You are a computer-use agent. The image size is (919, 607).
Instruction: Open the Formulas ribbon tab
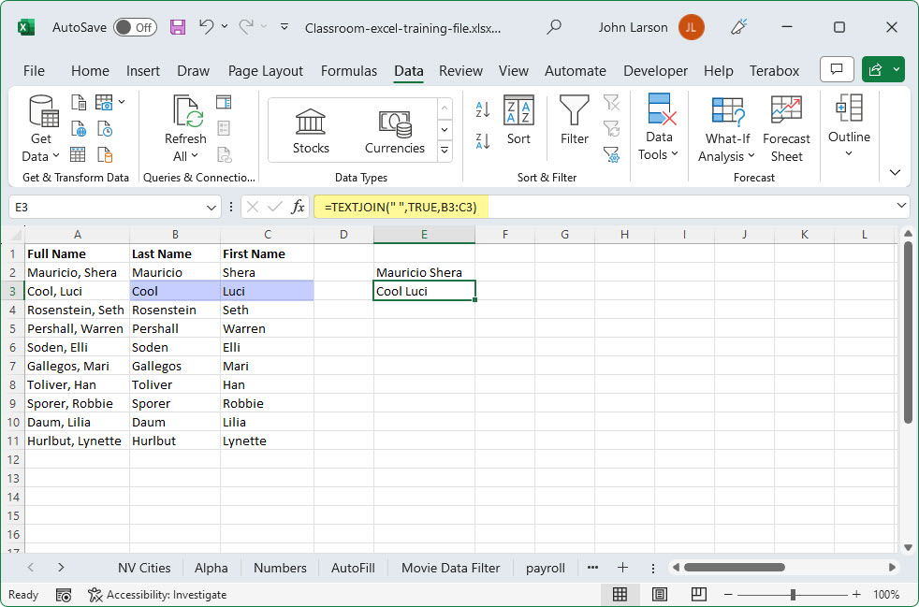click(348, 71)
